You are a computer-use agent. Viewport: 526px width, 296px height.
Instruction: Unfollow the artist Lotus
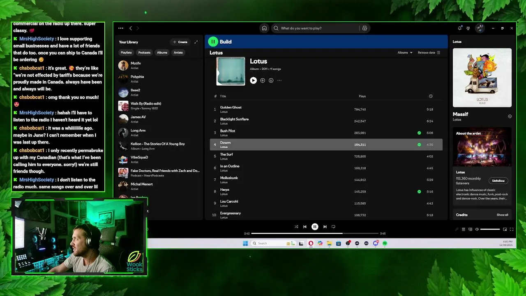pyautogui.click(x=498, y=181)
